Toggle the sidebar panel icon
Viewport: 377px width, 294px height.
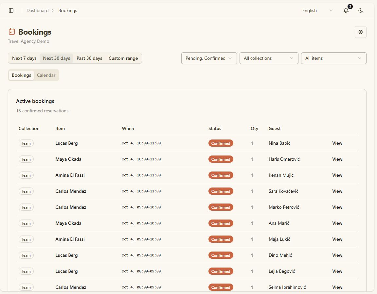coord(11,10)
